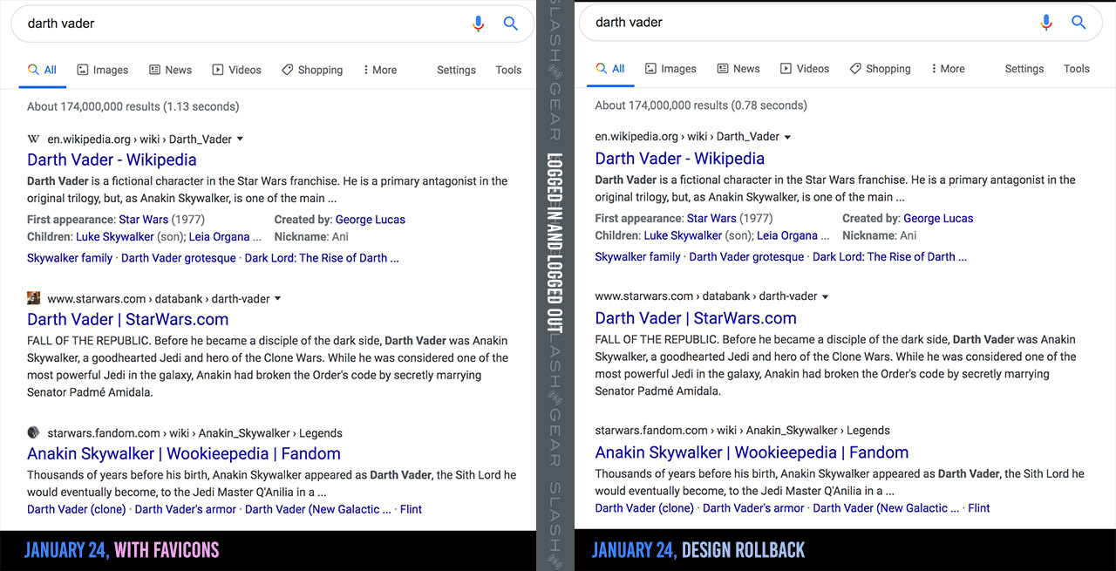Select the Shopping tab in the favicons screenshot
The width and height of the screenshot is (1116, 571).
(311, 70)
